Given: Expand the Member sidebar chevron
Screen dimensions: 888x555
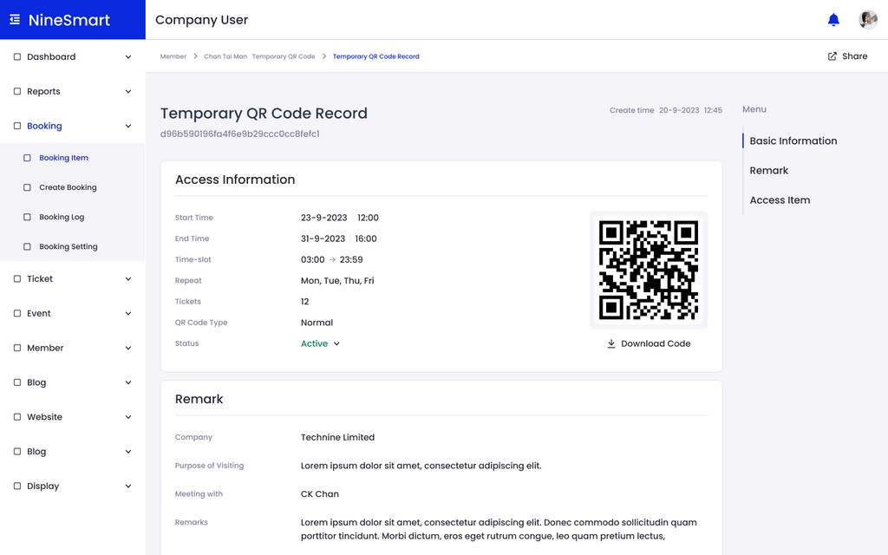Looking at the screenshot, I should point(128,348).
